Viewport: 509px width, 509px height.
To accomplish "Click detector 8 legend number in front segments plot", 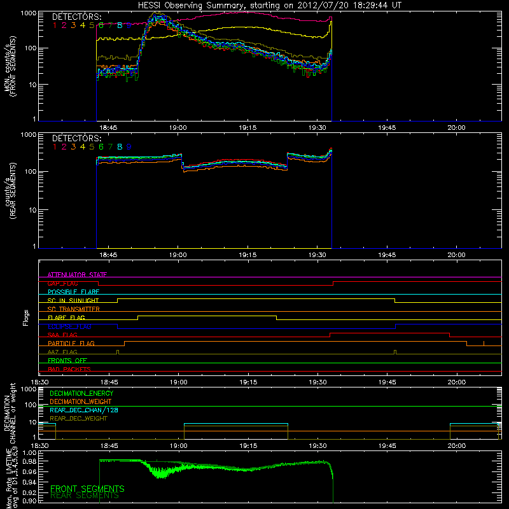I will pos(120,25).
